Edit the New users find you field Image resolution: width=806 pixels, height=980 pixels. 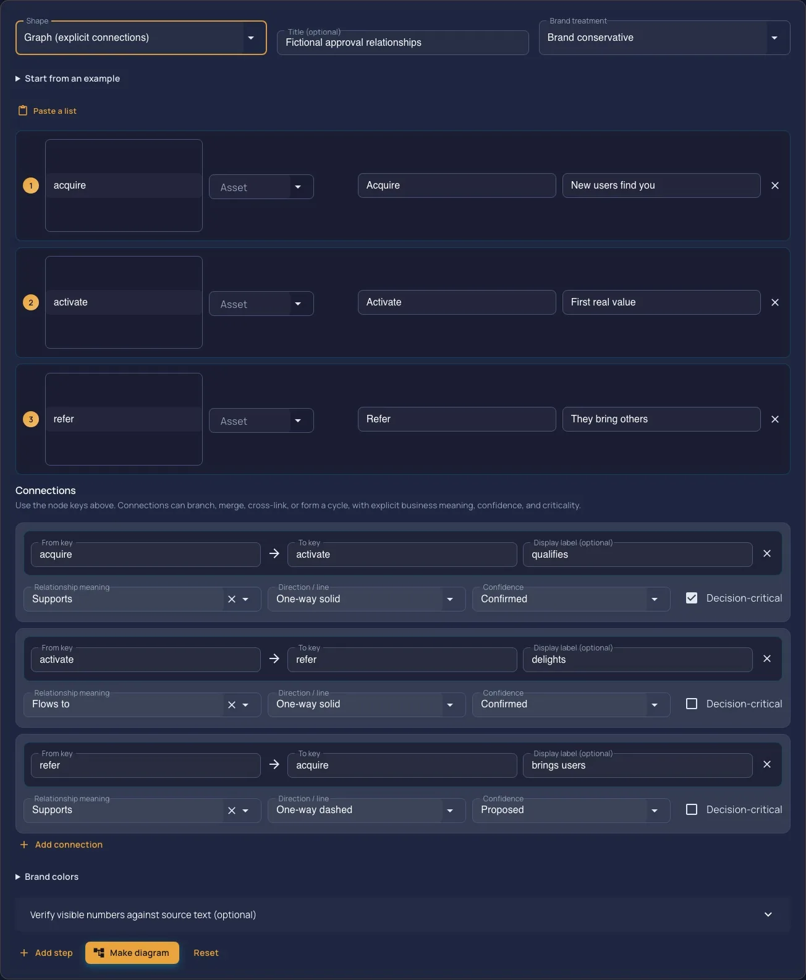[661, 185]
